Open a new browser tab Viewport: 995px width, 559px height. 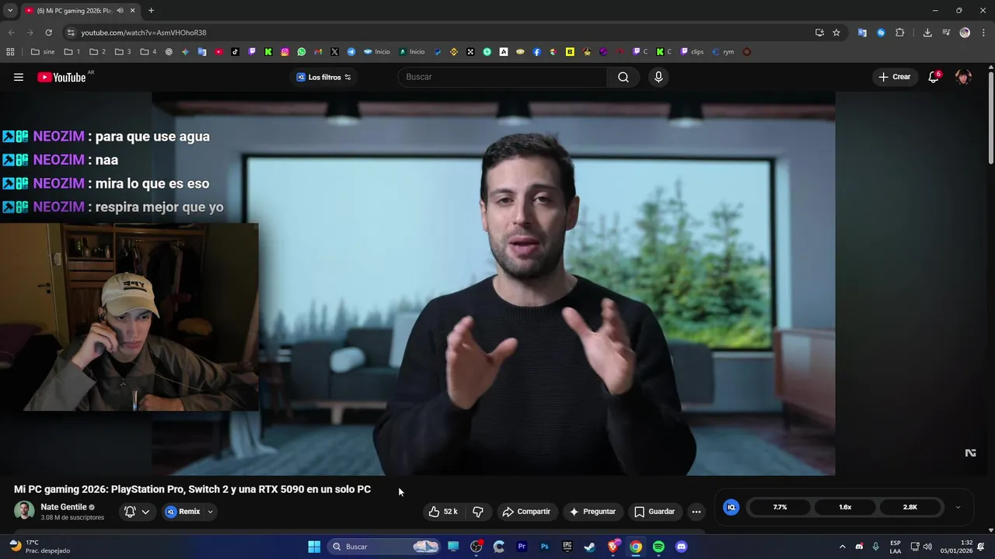pos(151,11)
